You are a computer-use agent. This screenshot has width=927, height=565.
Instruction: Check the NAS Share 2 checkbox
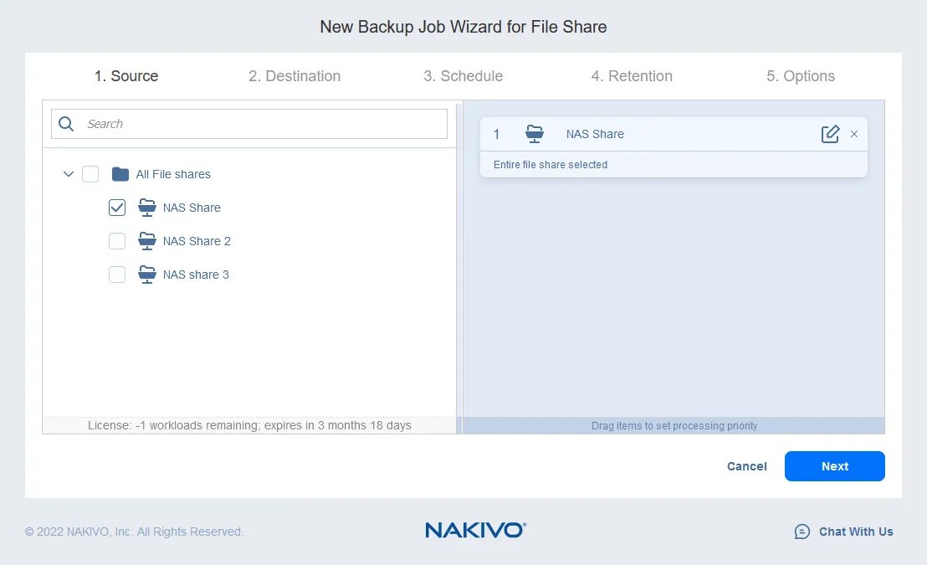(117, 241)
